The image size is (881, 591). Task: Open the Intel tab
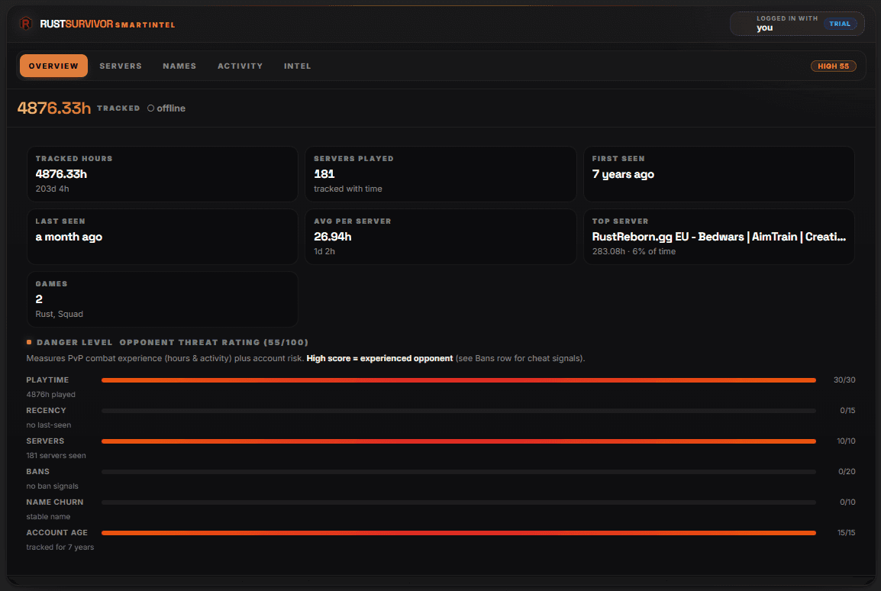click(x=297, y=66)
